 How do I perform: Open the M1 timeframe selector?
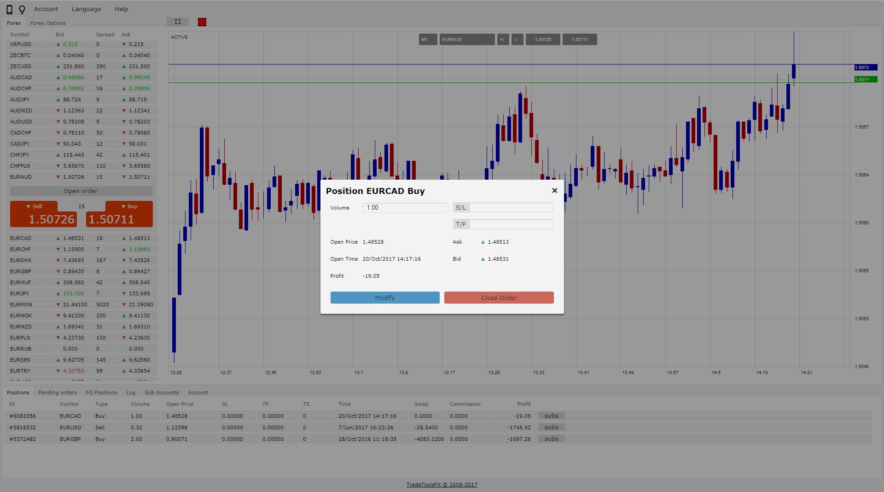[x=427, y=39]
